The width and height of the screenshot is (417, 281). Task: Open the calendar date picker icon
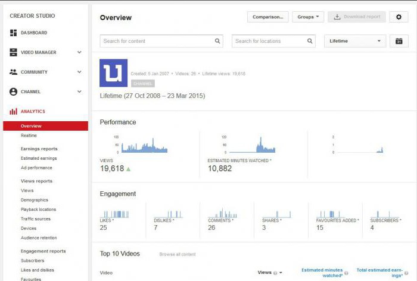tap(399, 41)
